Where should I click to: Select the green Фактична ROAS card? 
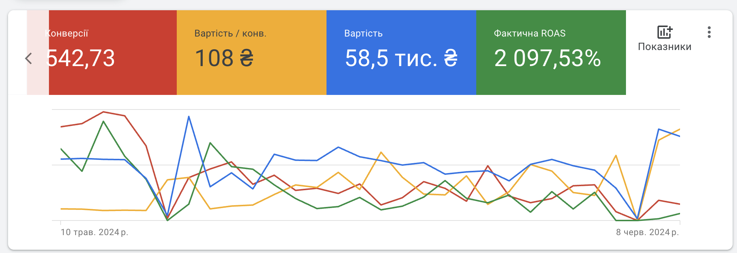551,53
